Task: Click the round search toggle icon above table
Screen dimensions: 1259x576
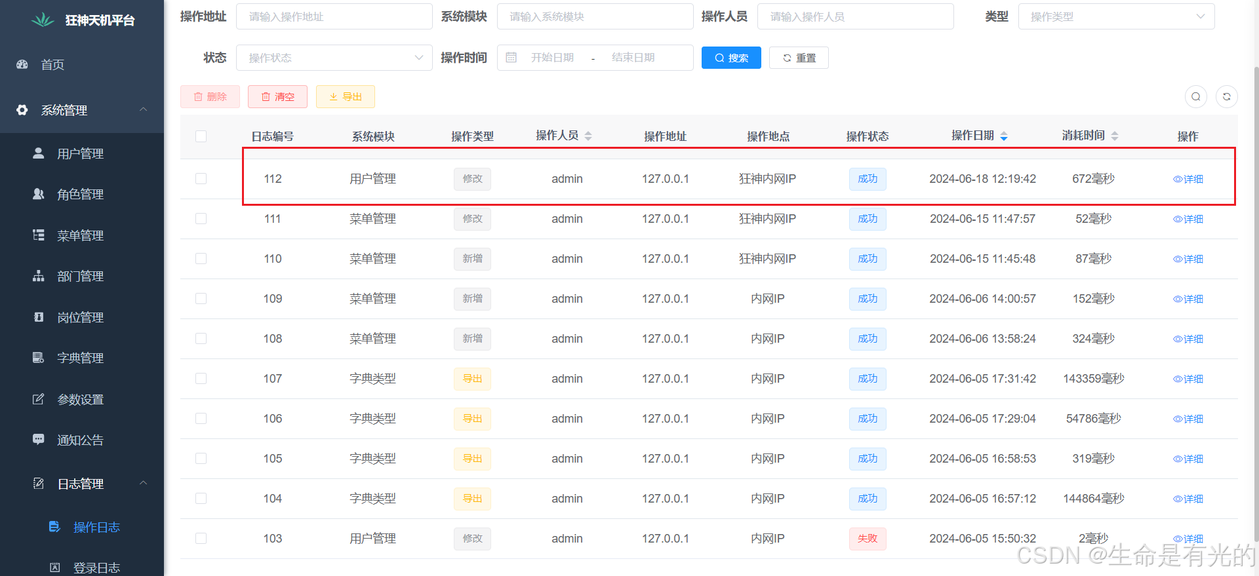Action: tap(1196, 96)
